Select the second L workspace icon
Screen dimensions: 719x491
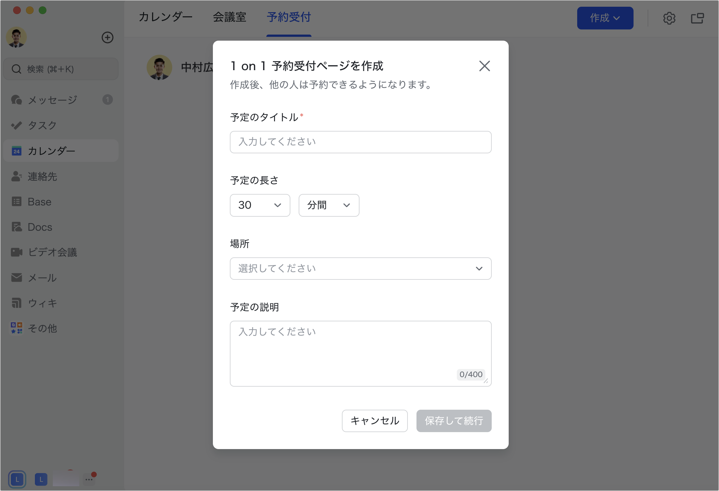(41, 479)
